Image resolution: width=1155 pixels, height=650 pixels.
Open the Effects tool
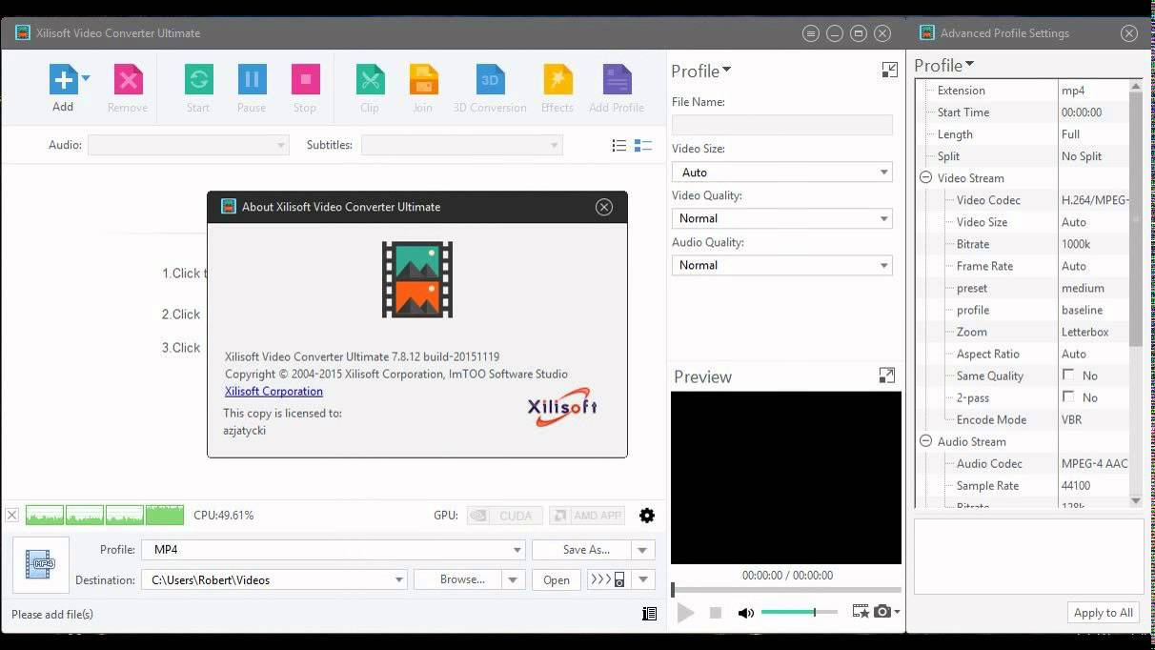point(557,79)
